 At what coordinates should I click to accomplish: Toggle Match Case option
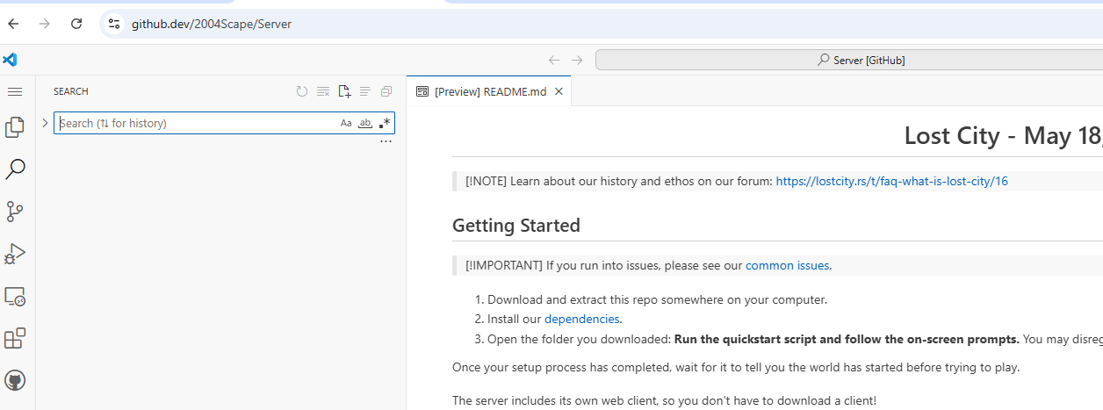click(346, 123)
